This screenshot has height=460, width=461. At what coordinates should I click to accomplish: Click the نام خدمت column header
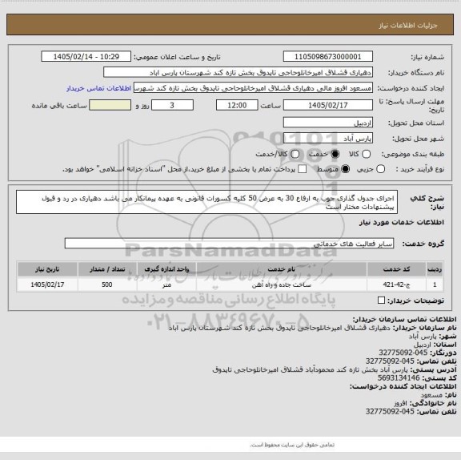282,269
